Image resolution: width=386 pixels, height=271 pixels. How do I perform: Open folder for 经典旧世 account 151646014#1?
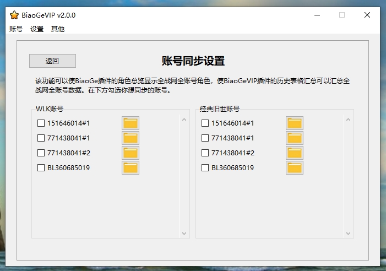[x=295, y=123]
